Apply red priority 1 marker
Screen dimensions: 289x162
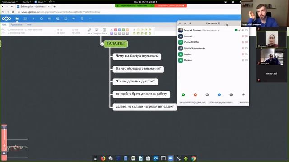(x=116, y=30)
